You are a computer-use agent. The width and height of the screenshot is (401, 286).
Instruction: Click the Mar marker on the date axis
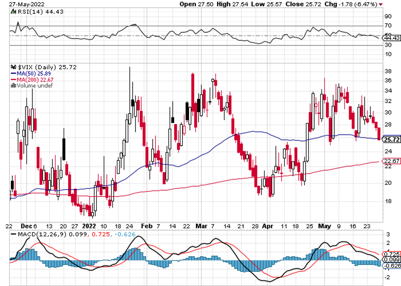click(x=200, y=225)
